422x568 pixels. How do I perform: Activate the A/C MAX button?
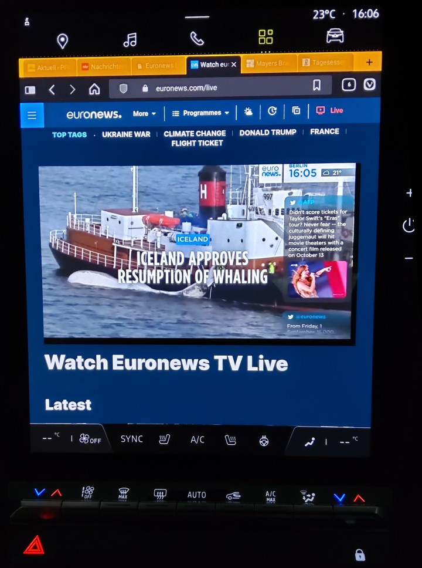coord(271,496)
